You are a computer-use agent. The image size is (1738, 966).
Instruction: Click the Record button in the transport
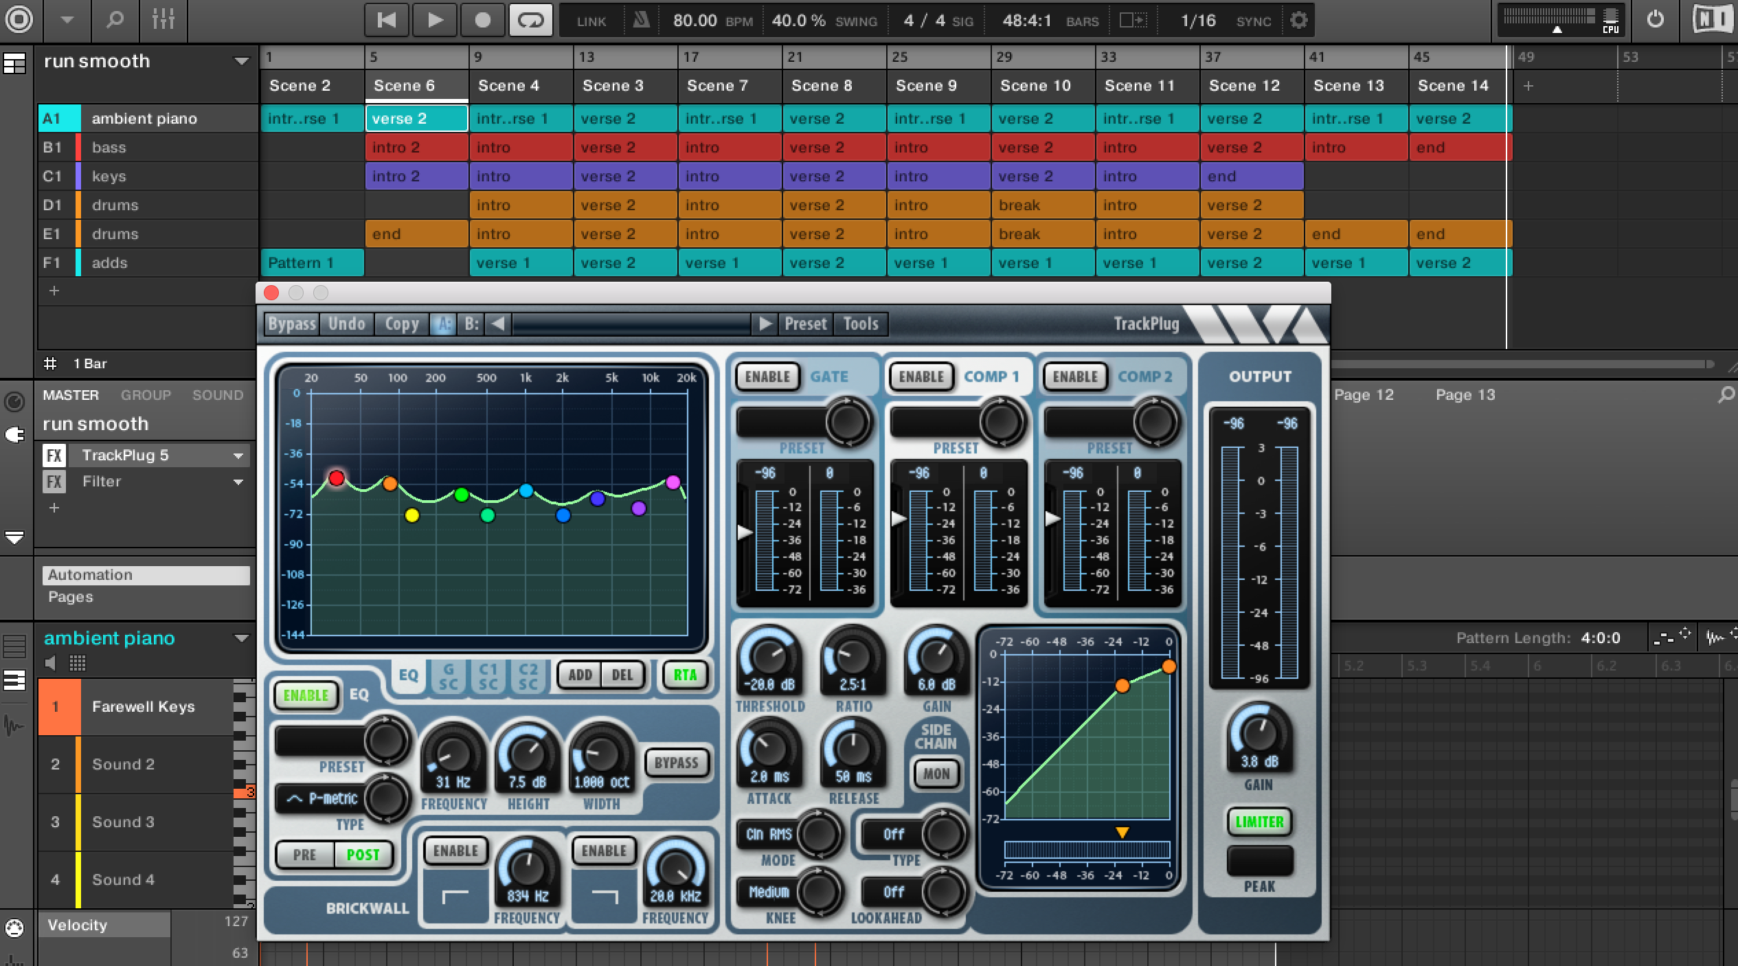(482, 20)
